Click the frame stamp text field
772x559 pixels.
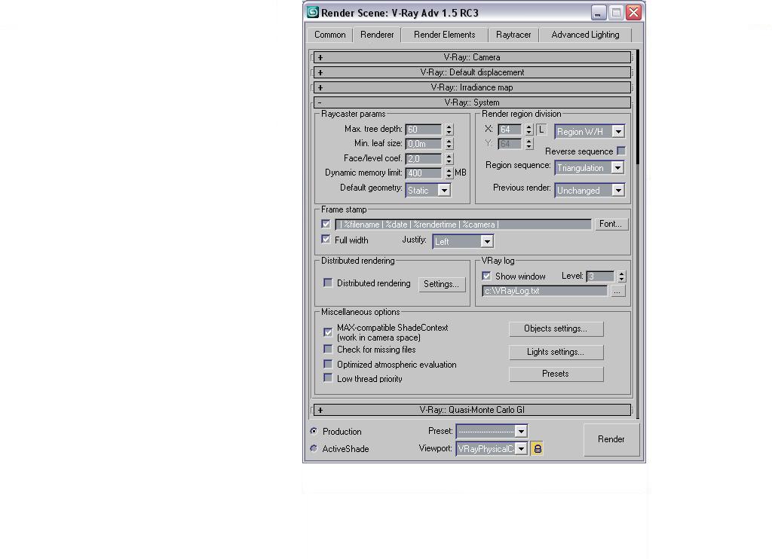[x=464, y=225]
